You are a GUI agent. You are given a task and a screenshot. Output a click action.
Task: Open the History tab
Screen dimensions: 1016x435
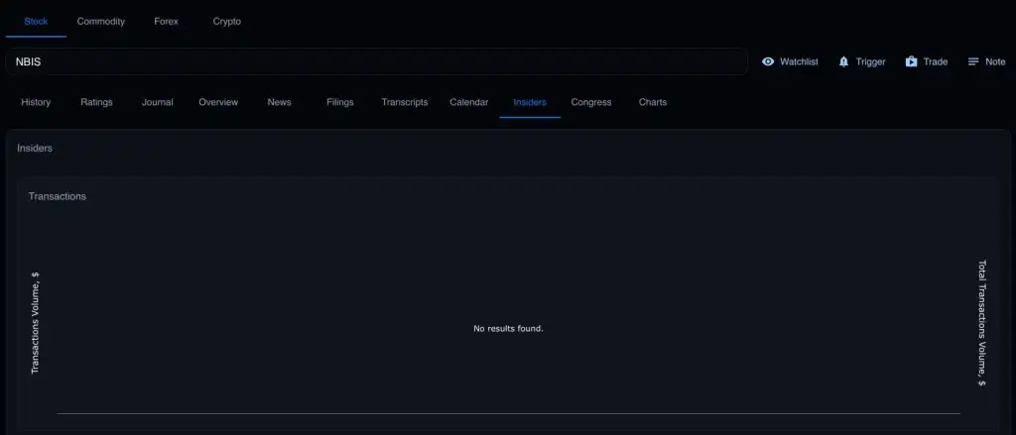[36, 102]
